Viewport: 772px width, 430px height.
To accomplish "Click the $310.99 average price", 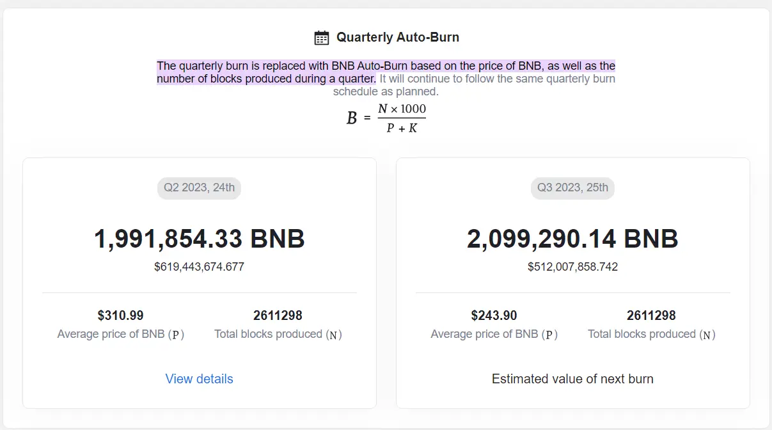I will (x=121, y=315).
